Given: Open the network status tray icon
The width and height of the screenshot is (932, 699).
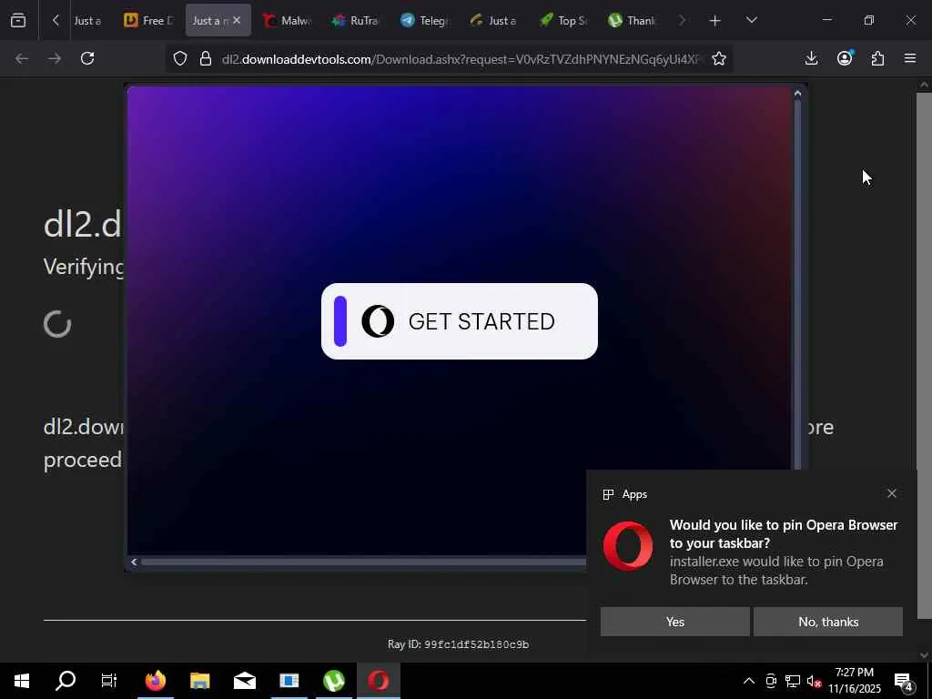Looking at the screenshot, I should 793,681.
